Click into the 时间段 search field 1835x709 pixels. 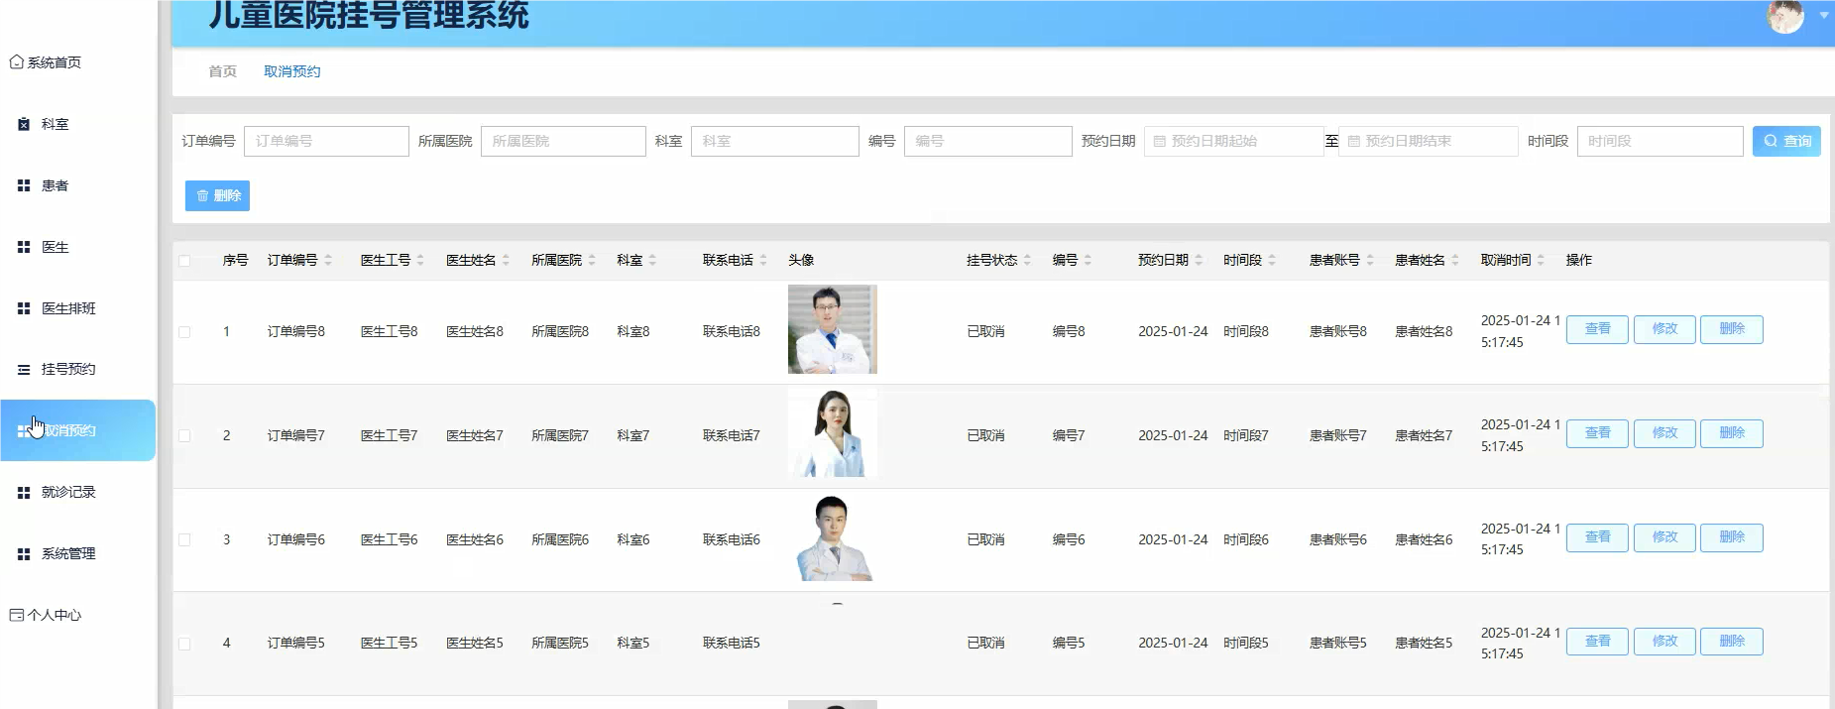[1660, 141]
